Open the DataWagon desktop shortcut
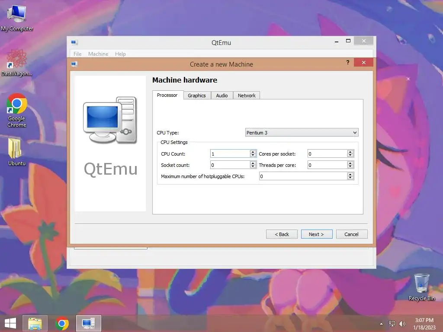This screenshot has height=332, width=443. coord(17,62)
